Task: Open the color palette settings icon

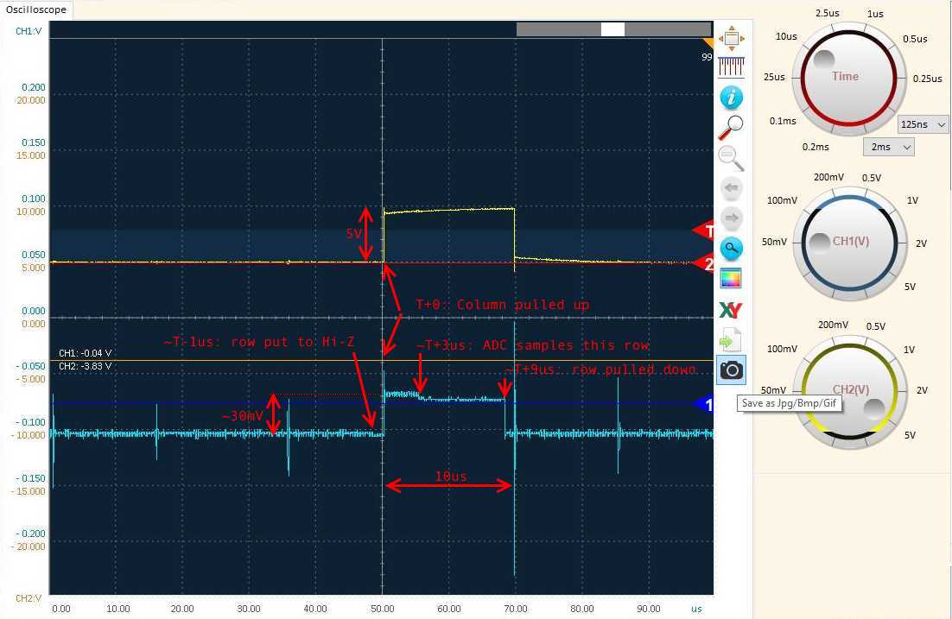Action: (731, 279)
